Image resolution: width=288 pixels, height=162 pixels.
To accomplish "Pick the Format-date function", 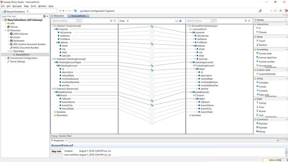I will [265, 54].
